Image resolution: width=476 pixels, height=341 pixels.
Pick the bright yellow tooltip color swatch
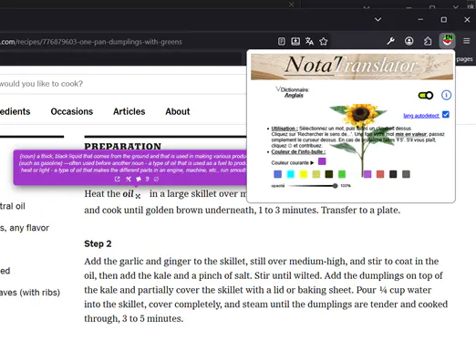click(x=304, y=174)
